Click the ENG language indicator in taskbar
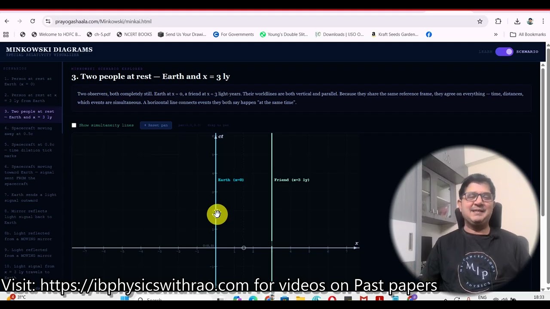 pos(482,297)
